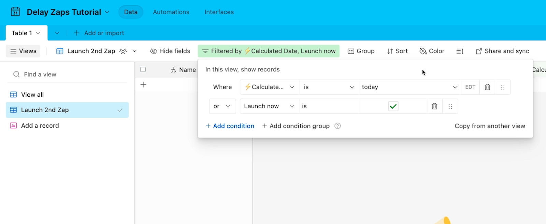Open the Group menu
546x224 pixels.
click(x=361, y=51)
